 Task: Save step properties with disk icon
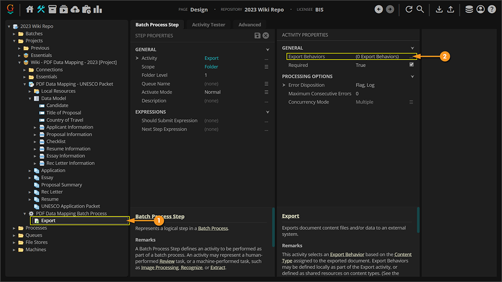pos(258,36)
